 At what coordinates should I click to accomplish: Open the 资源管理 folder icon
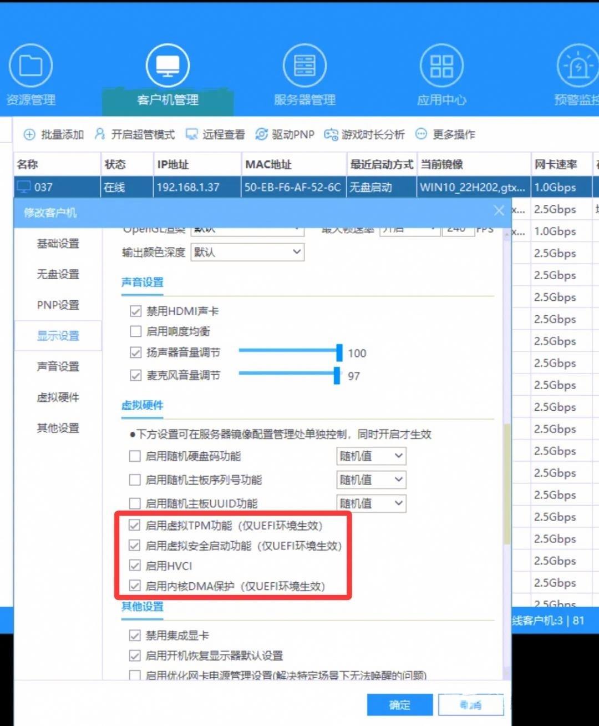[31, 66]
